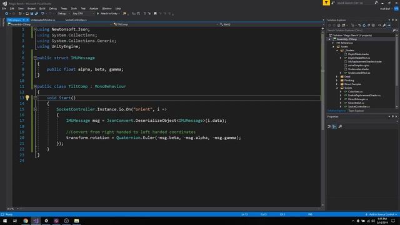Image resolution: width=400 pixels, height=225 pixels.
Task: Switch to the UnderwaterMonitor.cs tab
Action: click(43, 20)
